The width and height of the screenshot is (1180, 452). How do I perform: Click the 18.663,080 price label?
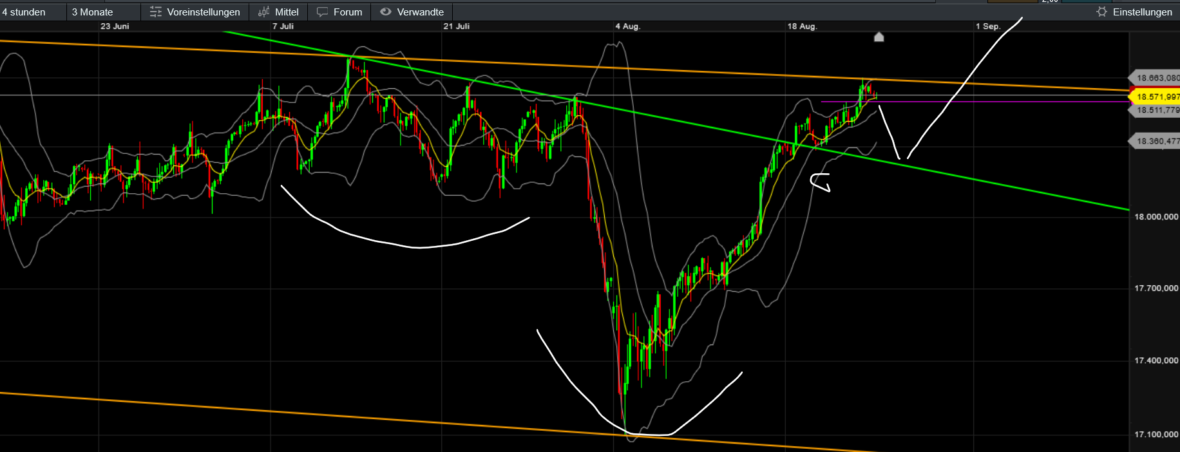point(1156,78)
